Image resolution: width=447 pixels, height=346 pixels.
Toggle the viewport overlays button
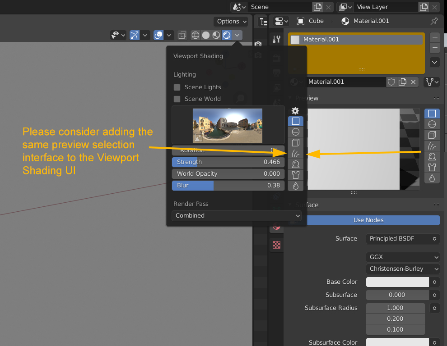pos(158,35)
